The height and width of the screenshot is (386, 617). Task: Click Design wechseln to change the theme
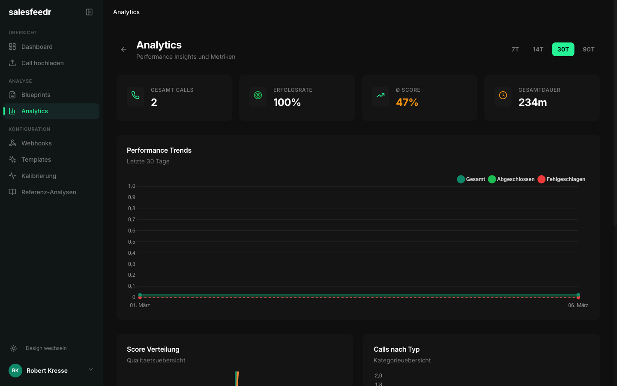(46, 348)
